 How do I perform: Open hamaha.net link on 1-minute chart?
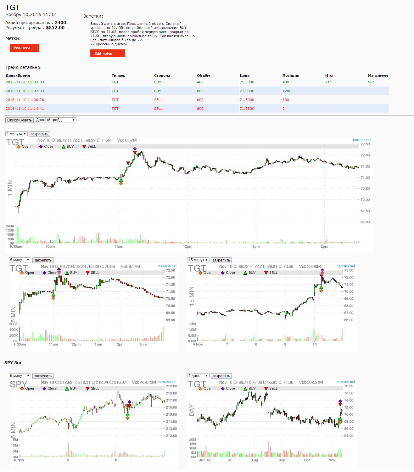coord(362,140)
